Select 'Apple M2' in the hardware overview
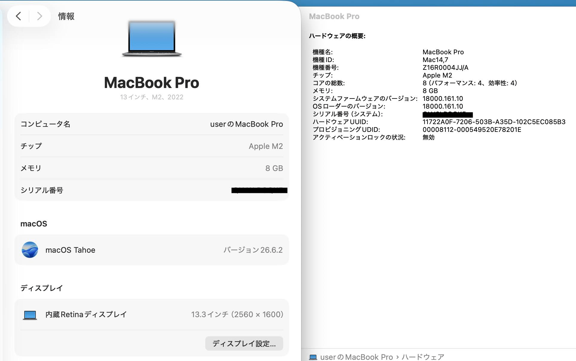Image resolution: width=576 pixels, height=361 pixels. 437,75
